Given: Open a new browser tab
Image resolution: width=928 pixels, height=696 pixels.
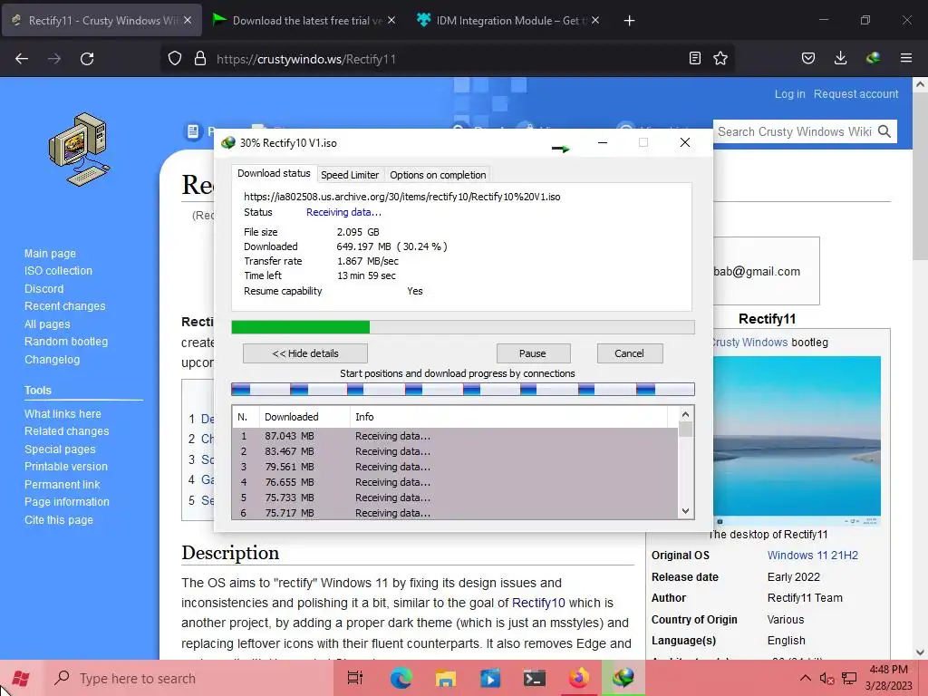Looking at the screenshot, I should (629, 21).
